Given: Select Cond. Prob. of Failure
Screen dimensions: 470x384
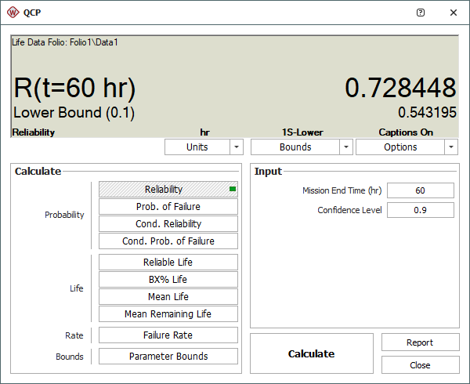Looking at the screenshot, I should click(168, 241).
